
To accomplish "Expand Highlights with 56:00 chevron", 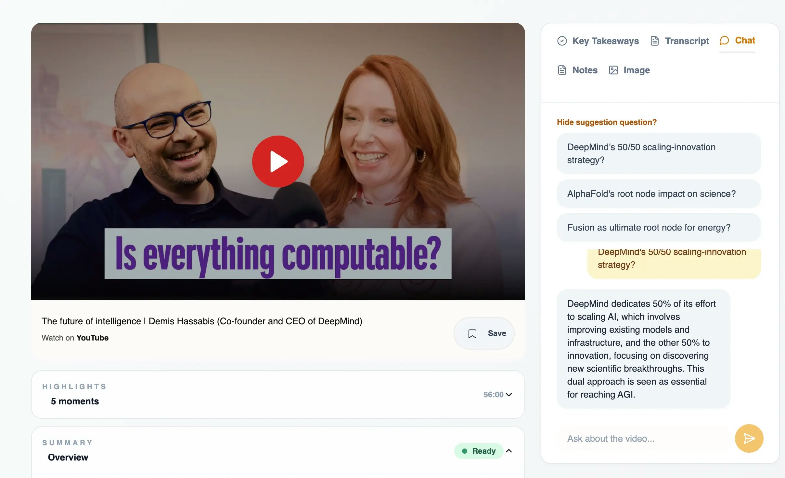I will tap(509, 395).
